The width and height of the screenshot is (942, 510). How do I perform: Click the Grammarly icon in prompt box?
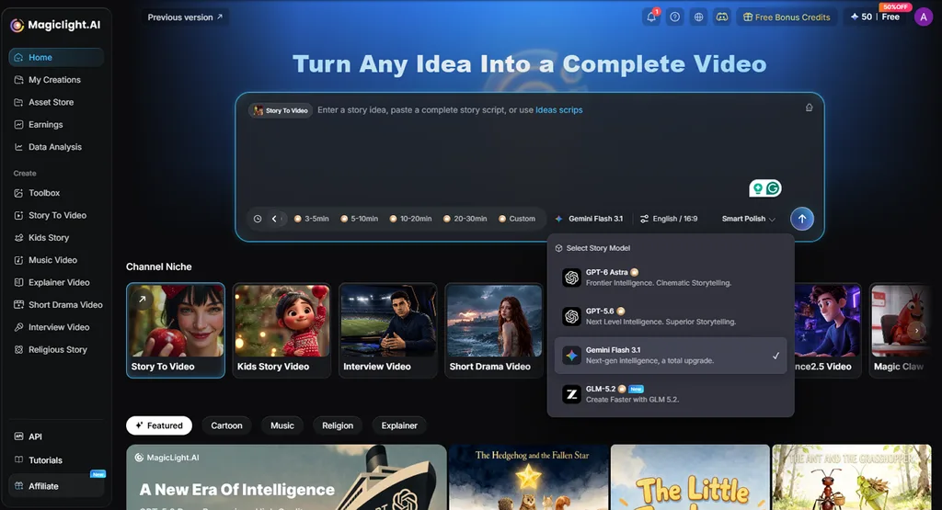773,188
